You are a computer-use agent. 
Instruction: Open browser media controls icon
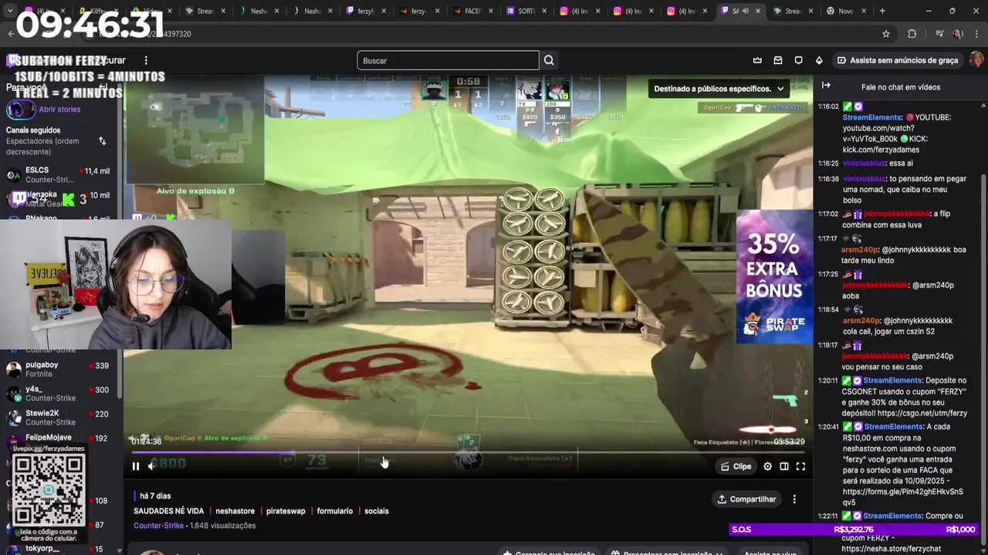click(939, 34)
